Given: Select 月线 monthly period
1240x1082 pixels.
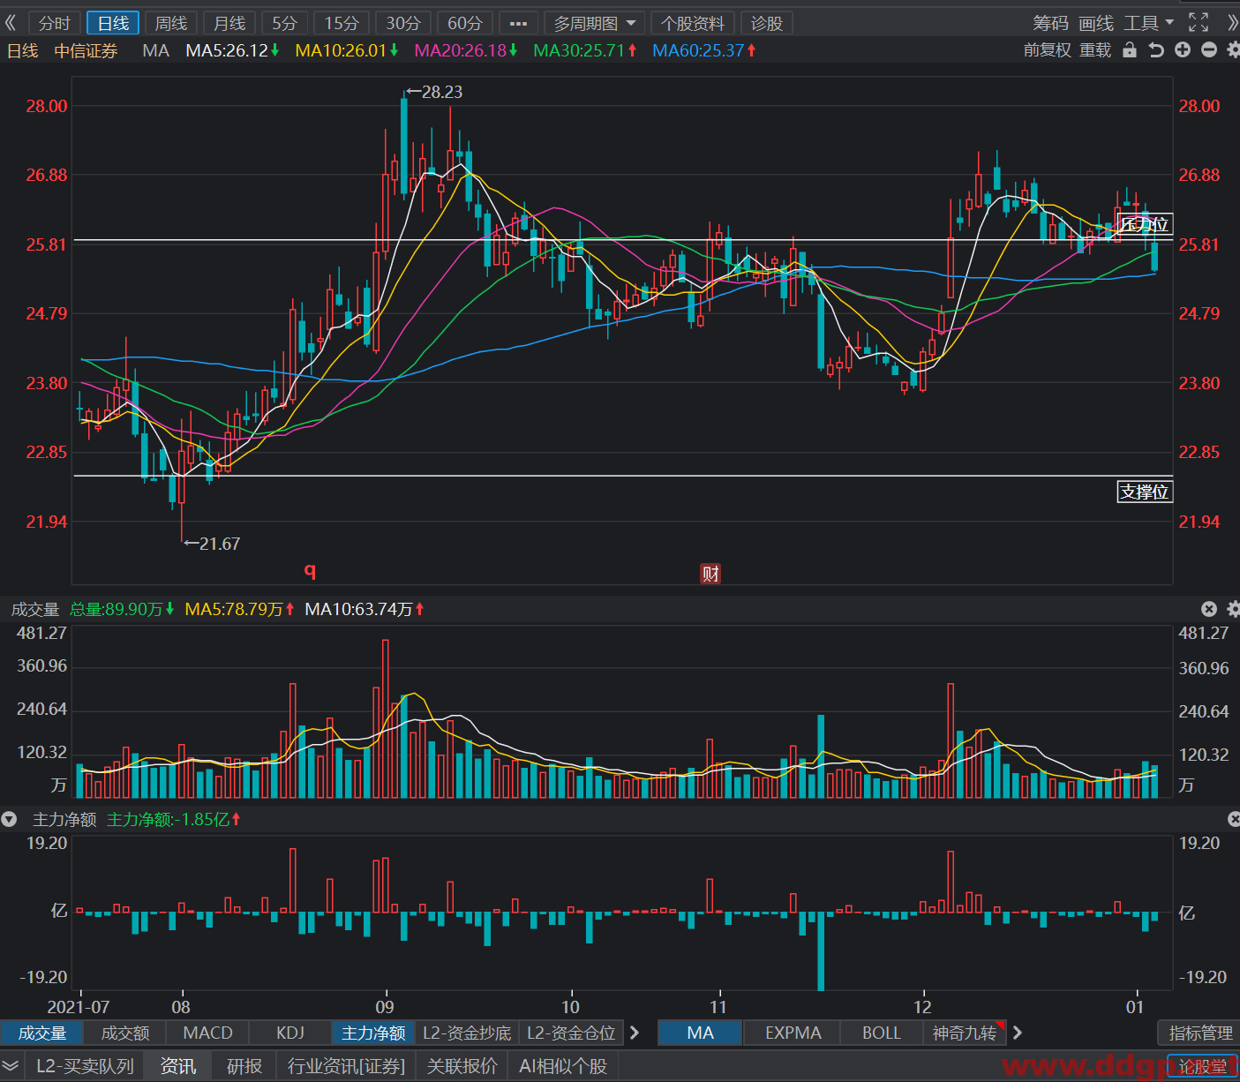Looking at the screenshot, I should point(229,23).
